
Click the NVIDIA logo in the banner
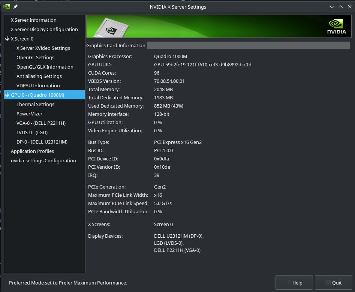(337, 27)
